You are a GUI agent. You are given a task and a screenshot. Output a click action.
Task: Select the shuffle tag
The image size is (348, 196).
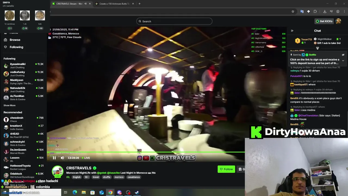click(107, 177)
